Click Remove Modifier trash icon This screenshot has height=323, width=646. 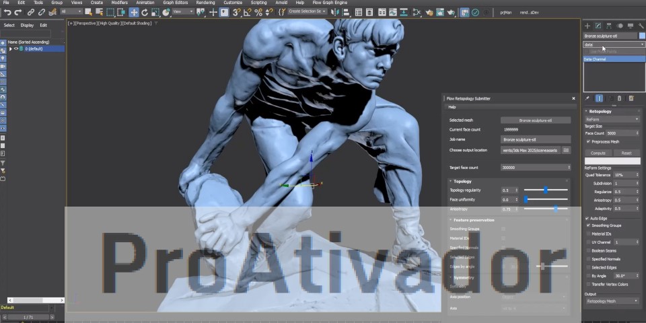click(x=619, y=98)
